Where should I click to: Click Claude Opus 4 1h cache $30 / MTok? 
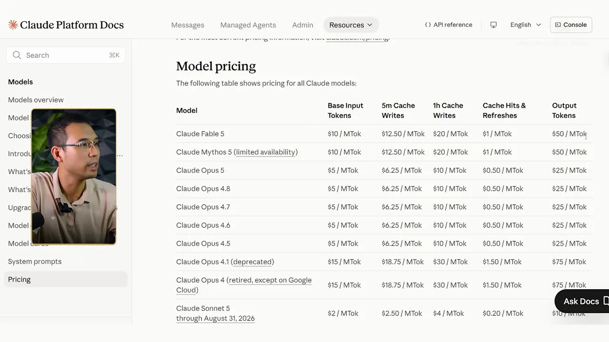[450, 285]
